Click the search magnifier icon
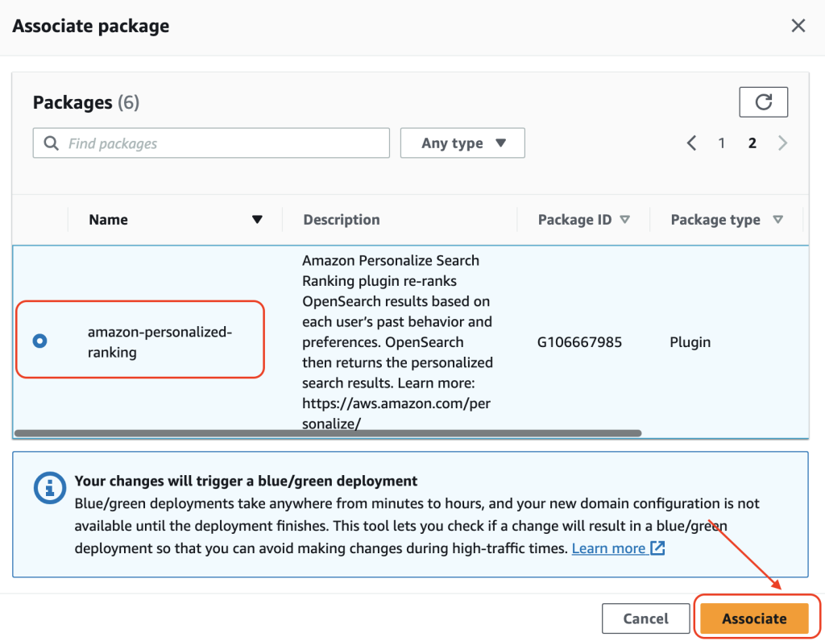This screenshot has height=641, width=825. [x=52, y=143]
